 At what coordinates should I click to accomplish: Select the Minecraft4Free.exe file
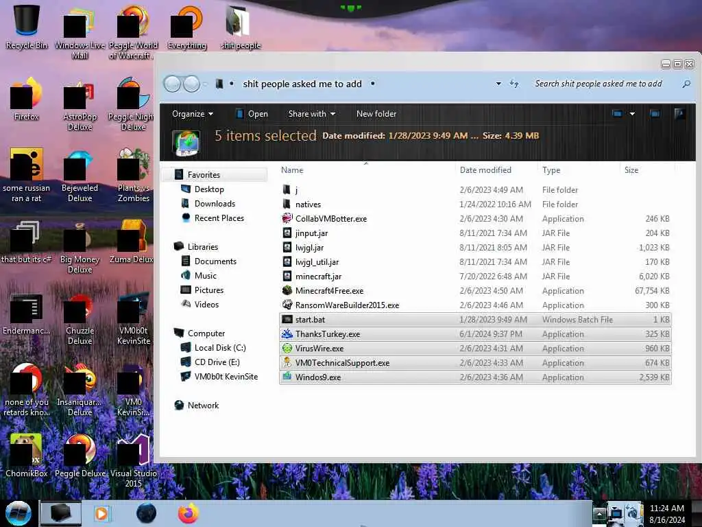[x=475, y=291]
